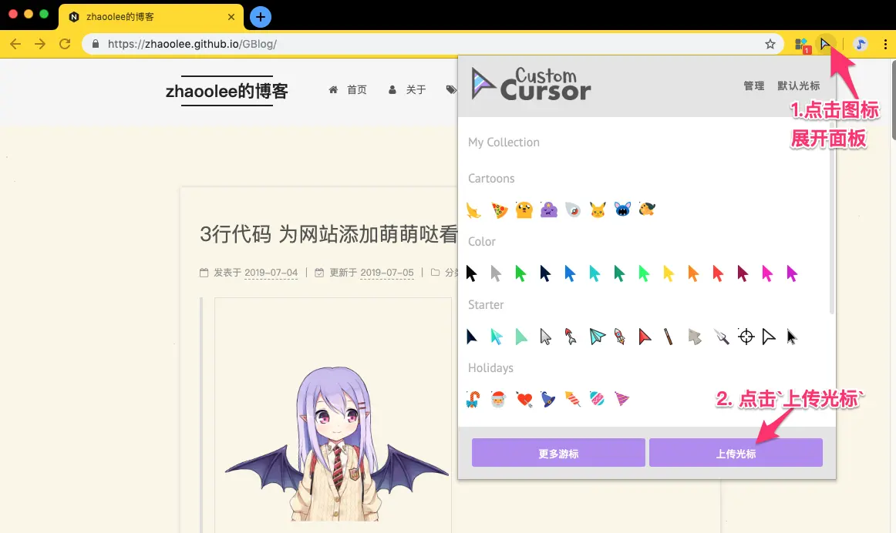Click 默认光标 to restore default cursor
Image resolution: width=896 pixels, height=533 pixels.
pos(798,85)
